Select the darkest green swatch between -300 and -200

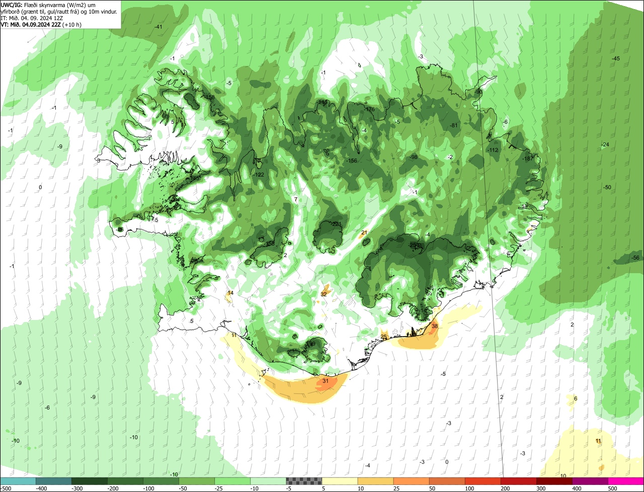90,481
